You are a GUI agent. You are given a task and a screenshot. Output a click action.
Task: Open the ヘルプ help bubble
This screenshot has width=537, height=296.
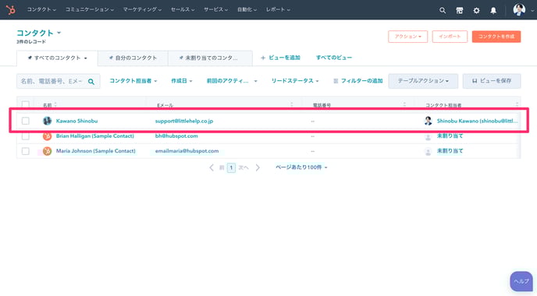click(x=521, y=281)
